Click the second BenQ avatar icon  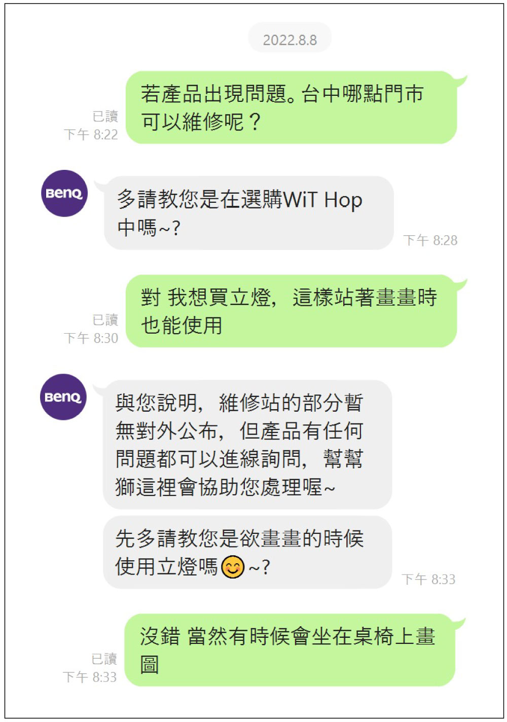tap(63, 397)
